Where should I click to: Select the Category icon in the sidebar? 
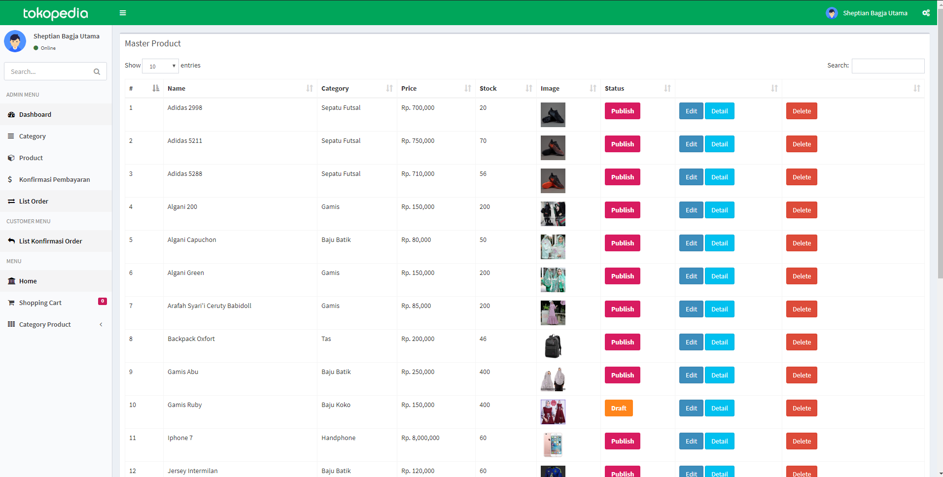point(10,136)
